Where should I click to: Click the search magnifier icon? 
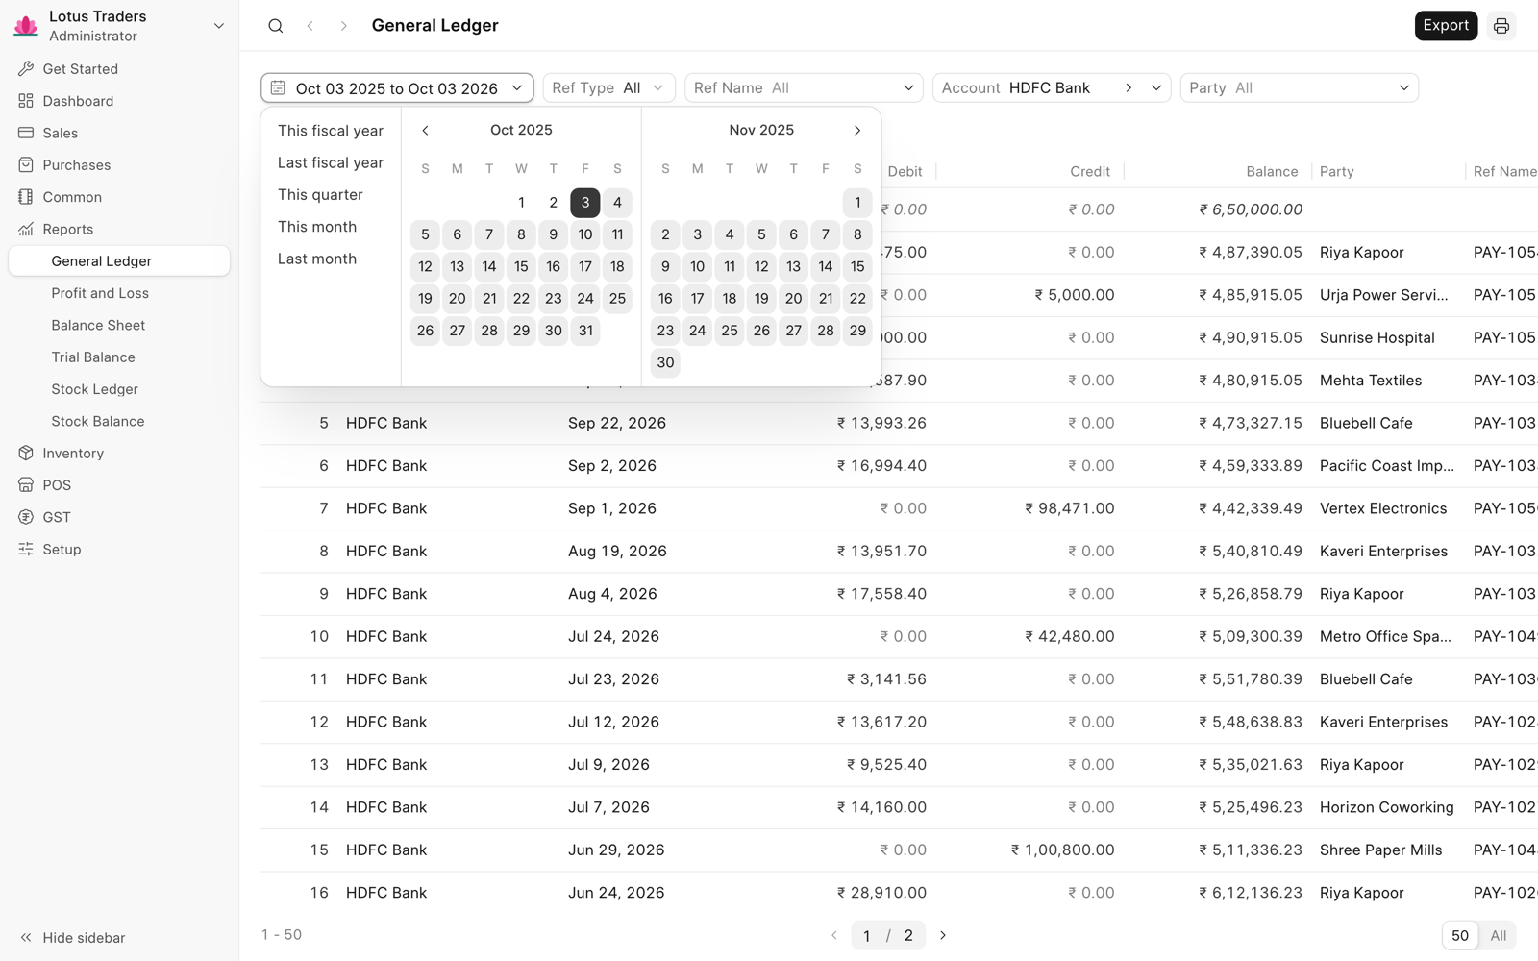pyautogui.click(x=276, y=26)
